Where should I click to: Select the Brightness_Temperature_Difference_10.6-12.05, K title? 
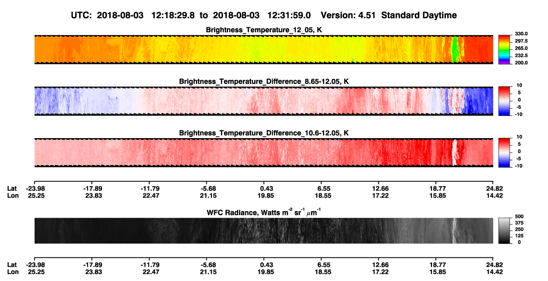(264, 133)
